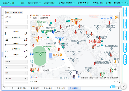Zoom out the map with minus
The width and height of the screenshot is (129, 91).
[x=115, y=74]
